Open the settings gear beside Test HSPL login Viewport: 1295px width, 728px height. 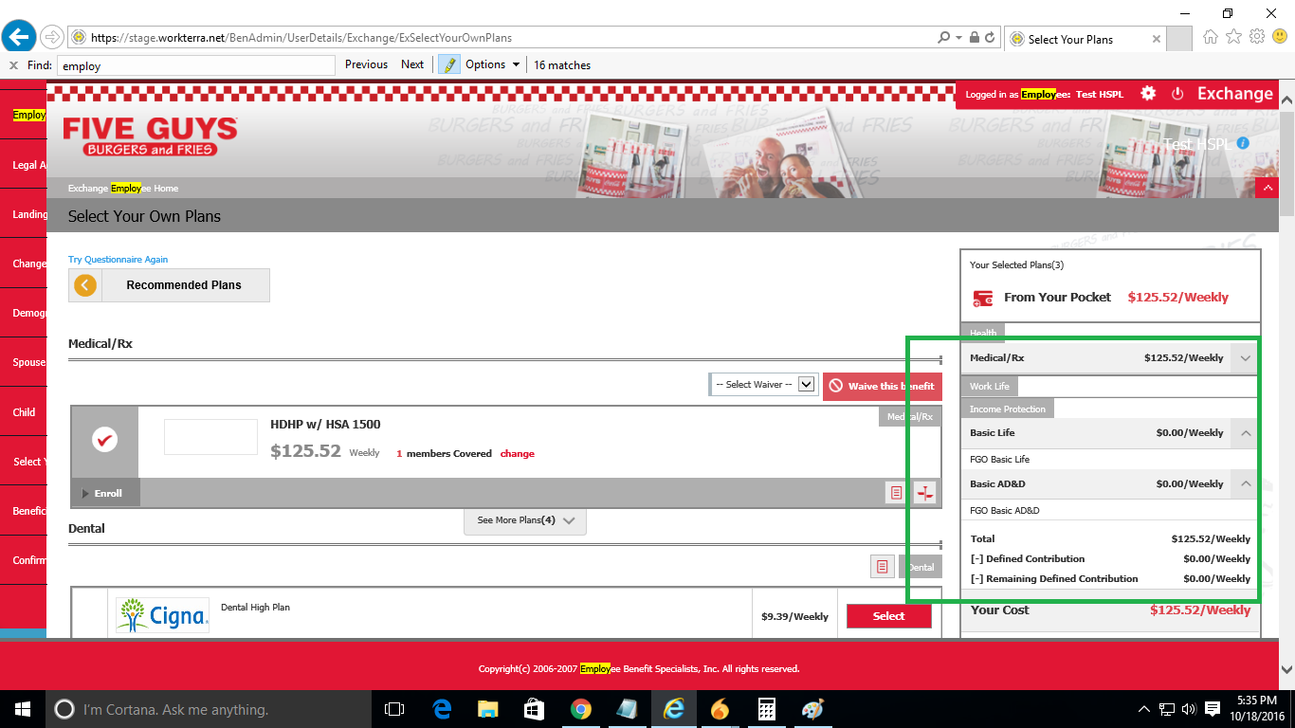coord(1148,93)
